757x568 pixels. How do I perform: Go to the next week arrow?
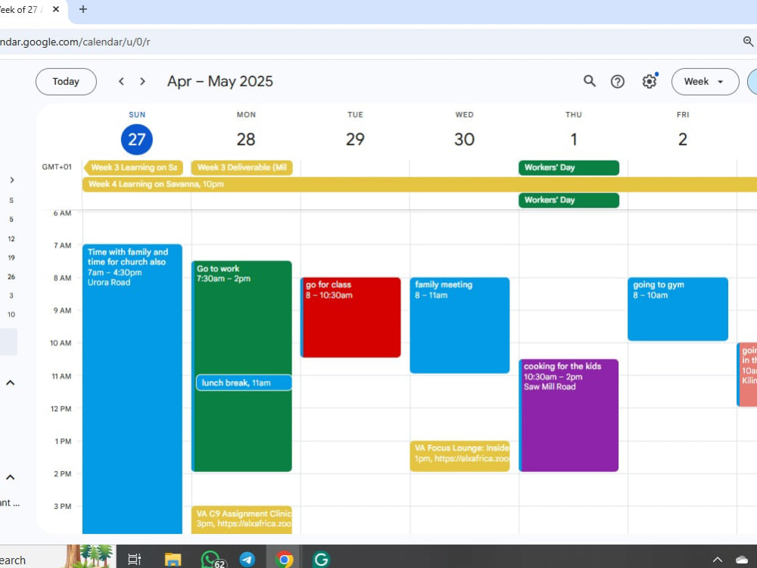coord(142,82)
